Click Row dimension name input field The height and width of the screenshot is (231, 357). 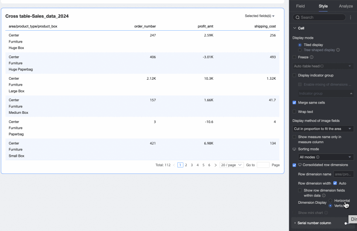344,174
